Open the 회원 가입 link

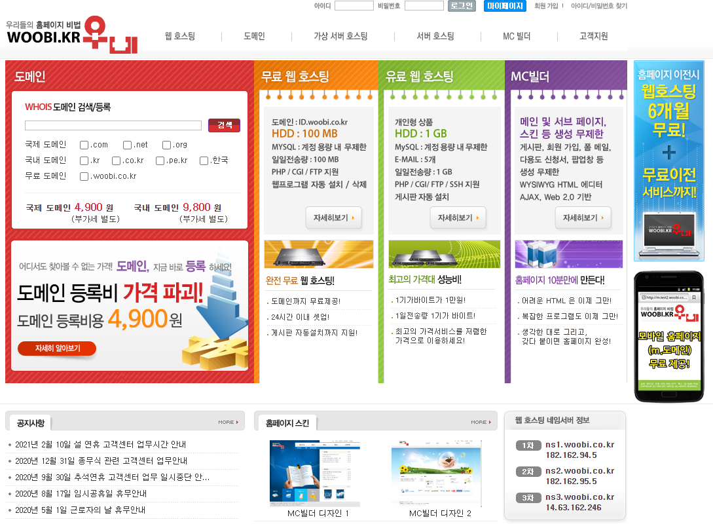(x=546, y=6)
